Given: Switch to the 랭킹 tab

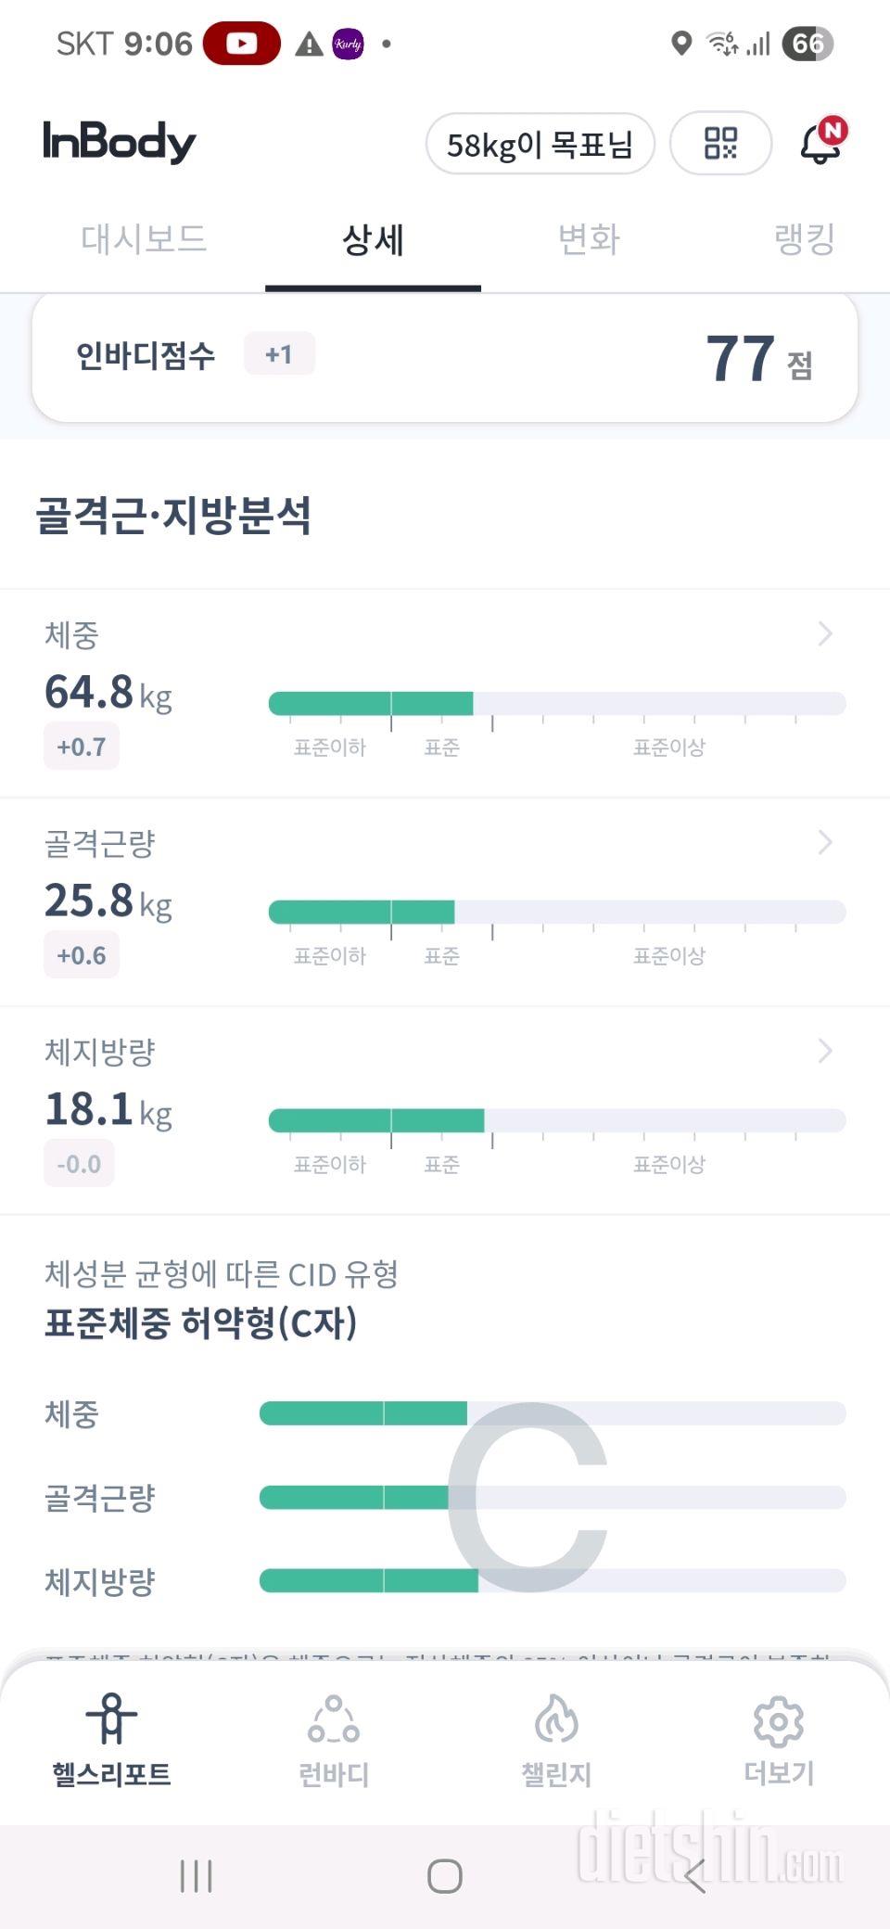Looking at the screenshot, I should pos(804,239).
